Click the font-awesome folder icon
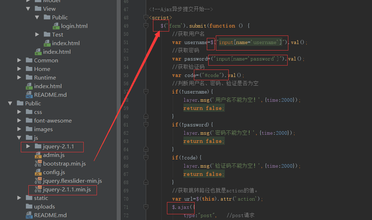Screen dimensions: 372x220 tap(29, 120)
